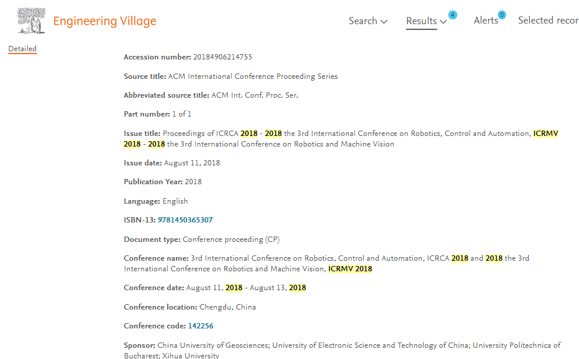Open ISBN-13 link 9781450365307

tap(185, 220)
